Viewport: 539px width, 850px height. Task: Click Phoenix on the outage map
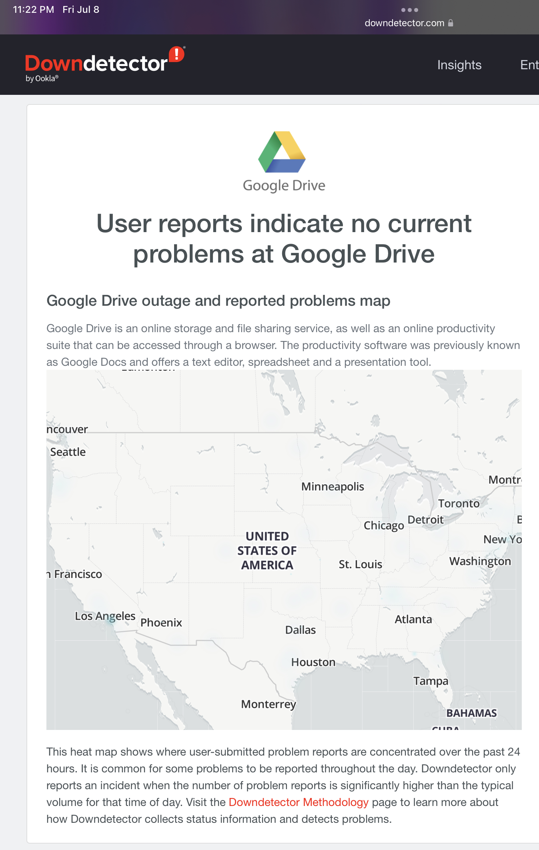(161, 623)
